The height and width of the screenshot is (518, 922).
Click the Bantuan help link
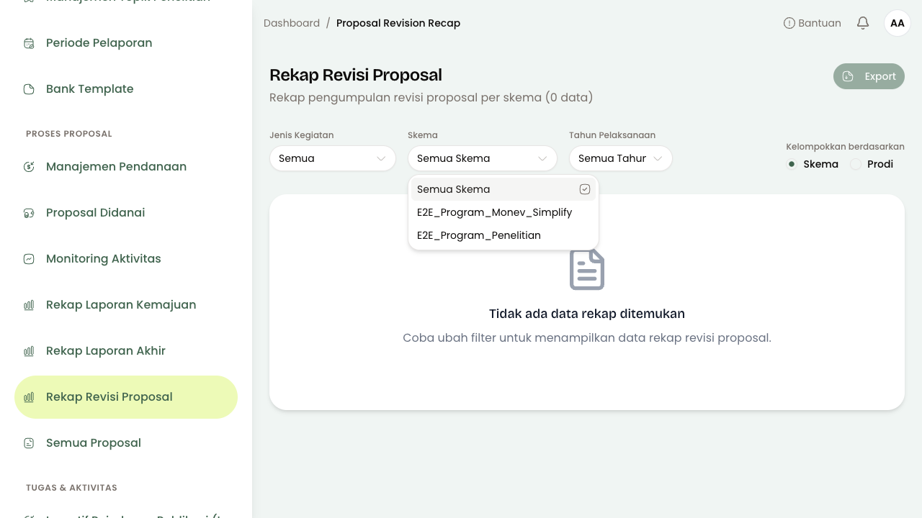[813, 23]
